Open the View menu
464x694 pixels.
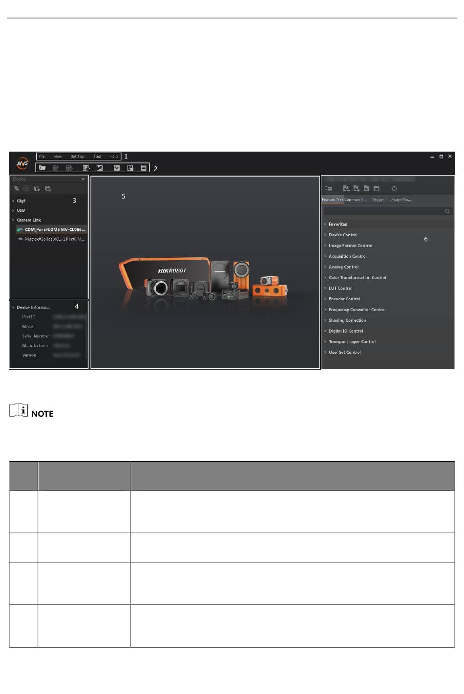(x=58, y=157)
